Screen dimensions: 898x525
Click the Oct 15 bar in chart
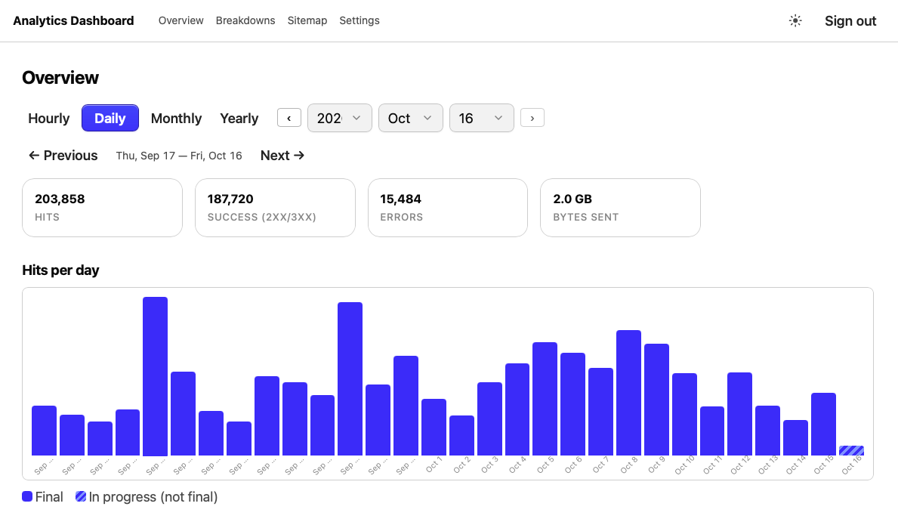click(x=823, y=425)
